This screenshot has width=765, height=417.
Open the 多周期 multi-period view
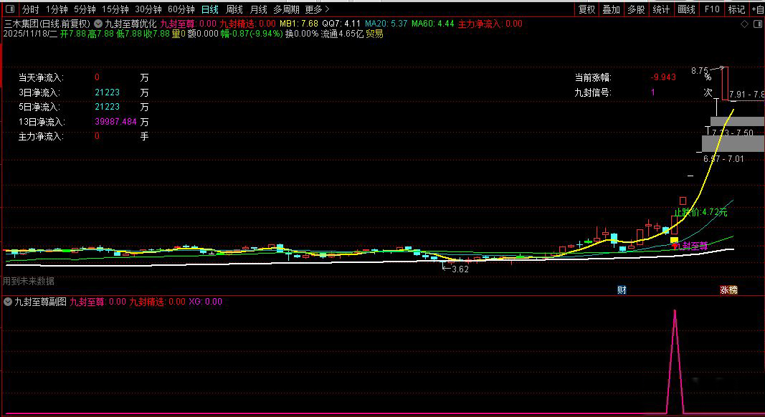pos(286,9)
